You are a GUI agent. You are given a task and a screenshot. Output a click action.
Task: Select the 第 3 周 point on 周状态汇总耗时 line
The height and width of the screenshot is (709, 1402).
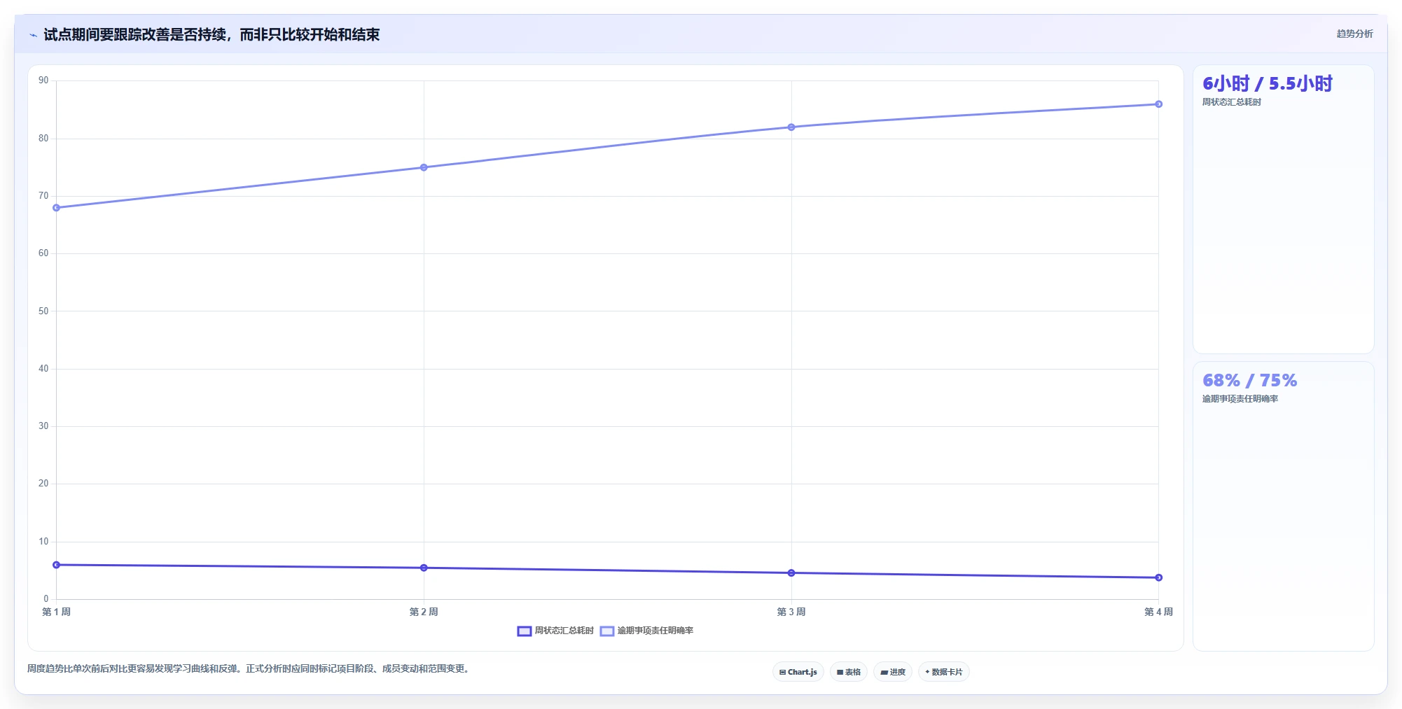(x=791, y=573)
